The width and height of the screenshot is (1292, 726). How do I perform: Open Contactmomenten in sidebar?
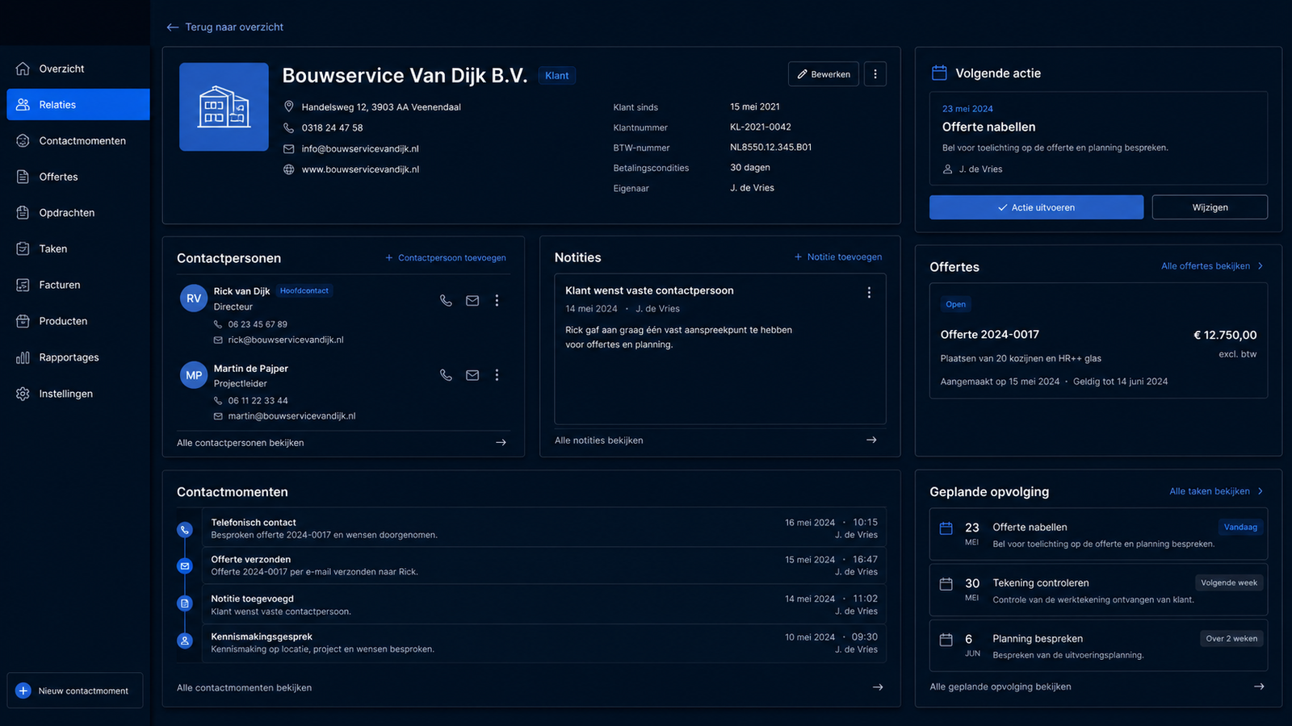(x=78, y=140)
